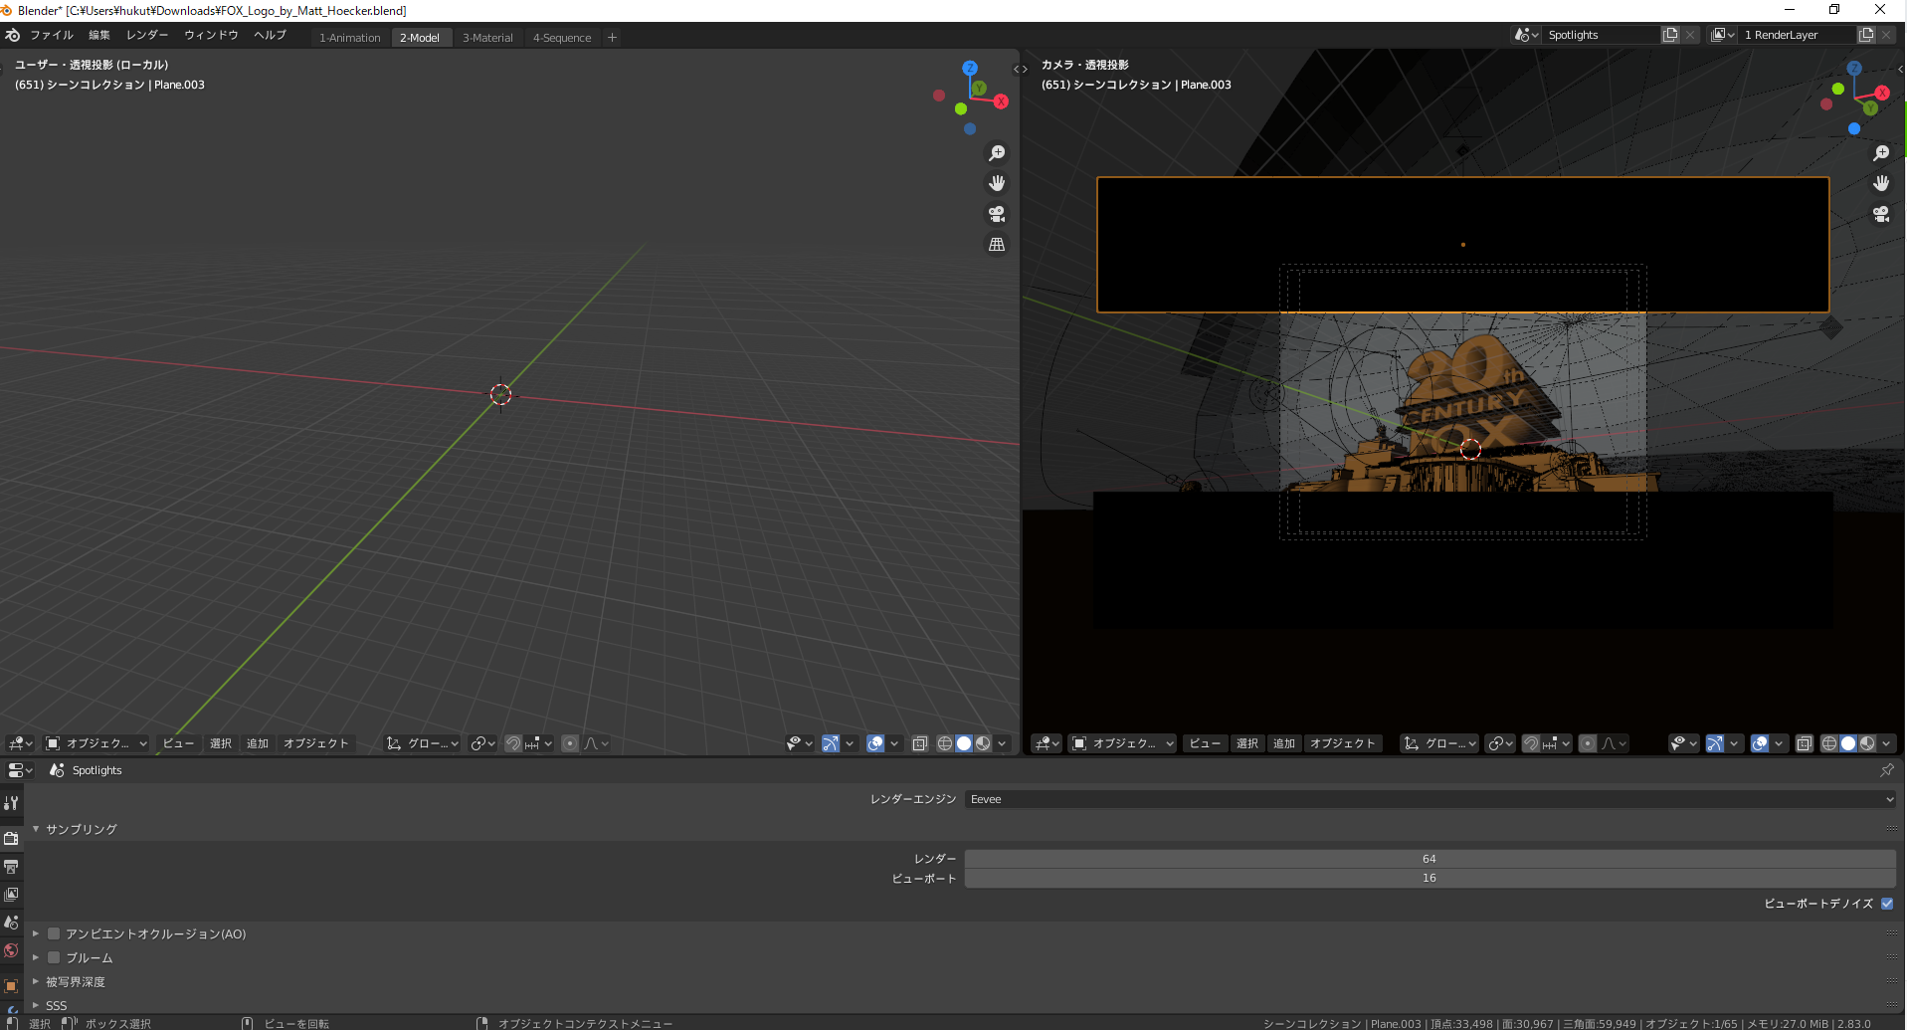Enable the ブルーム (Bloom) checkbox
This screenshot has width=1907, height=1030.
54,957
